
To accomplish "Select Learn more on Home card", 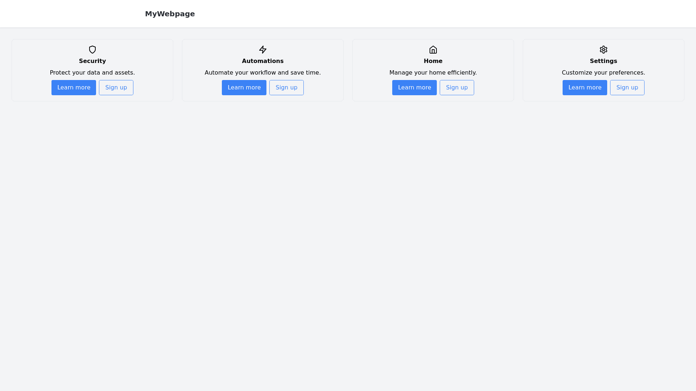I will tap(414, 88).
